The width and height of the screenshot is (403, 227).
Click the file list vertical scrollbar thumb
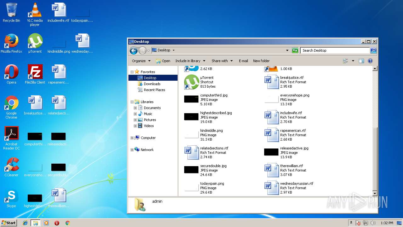[x=375, y=159]
